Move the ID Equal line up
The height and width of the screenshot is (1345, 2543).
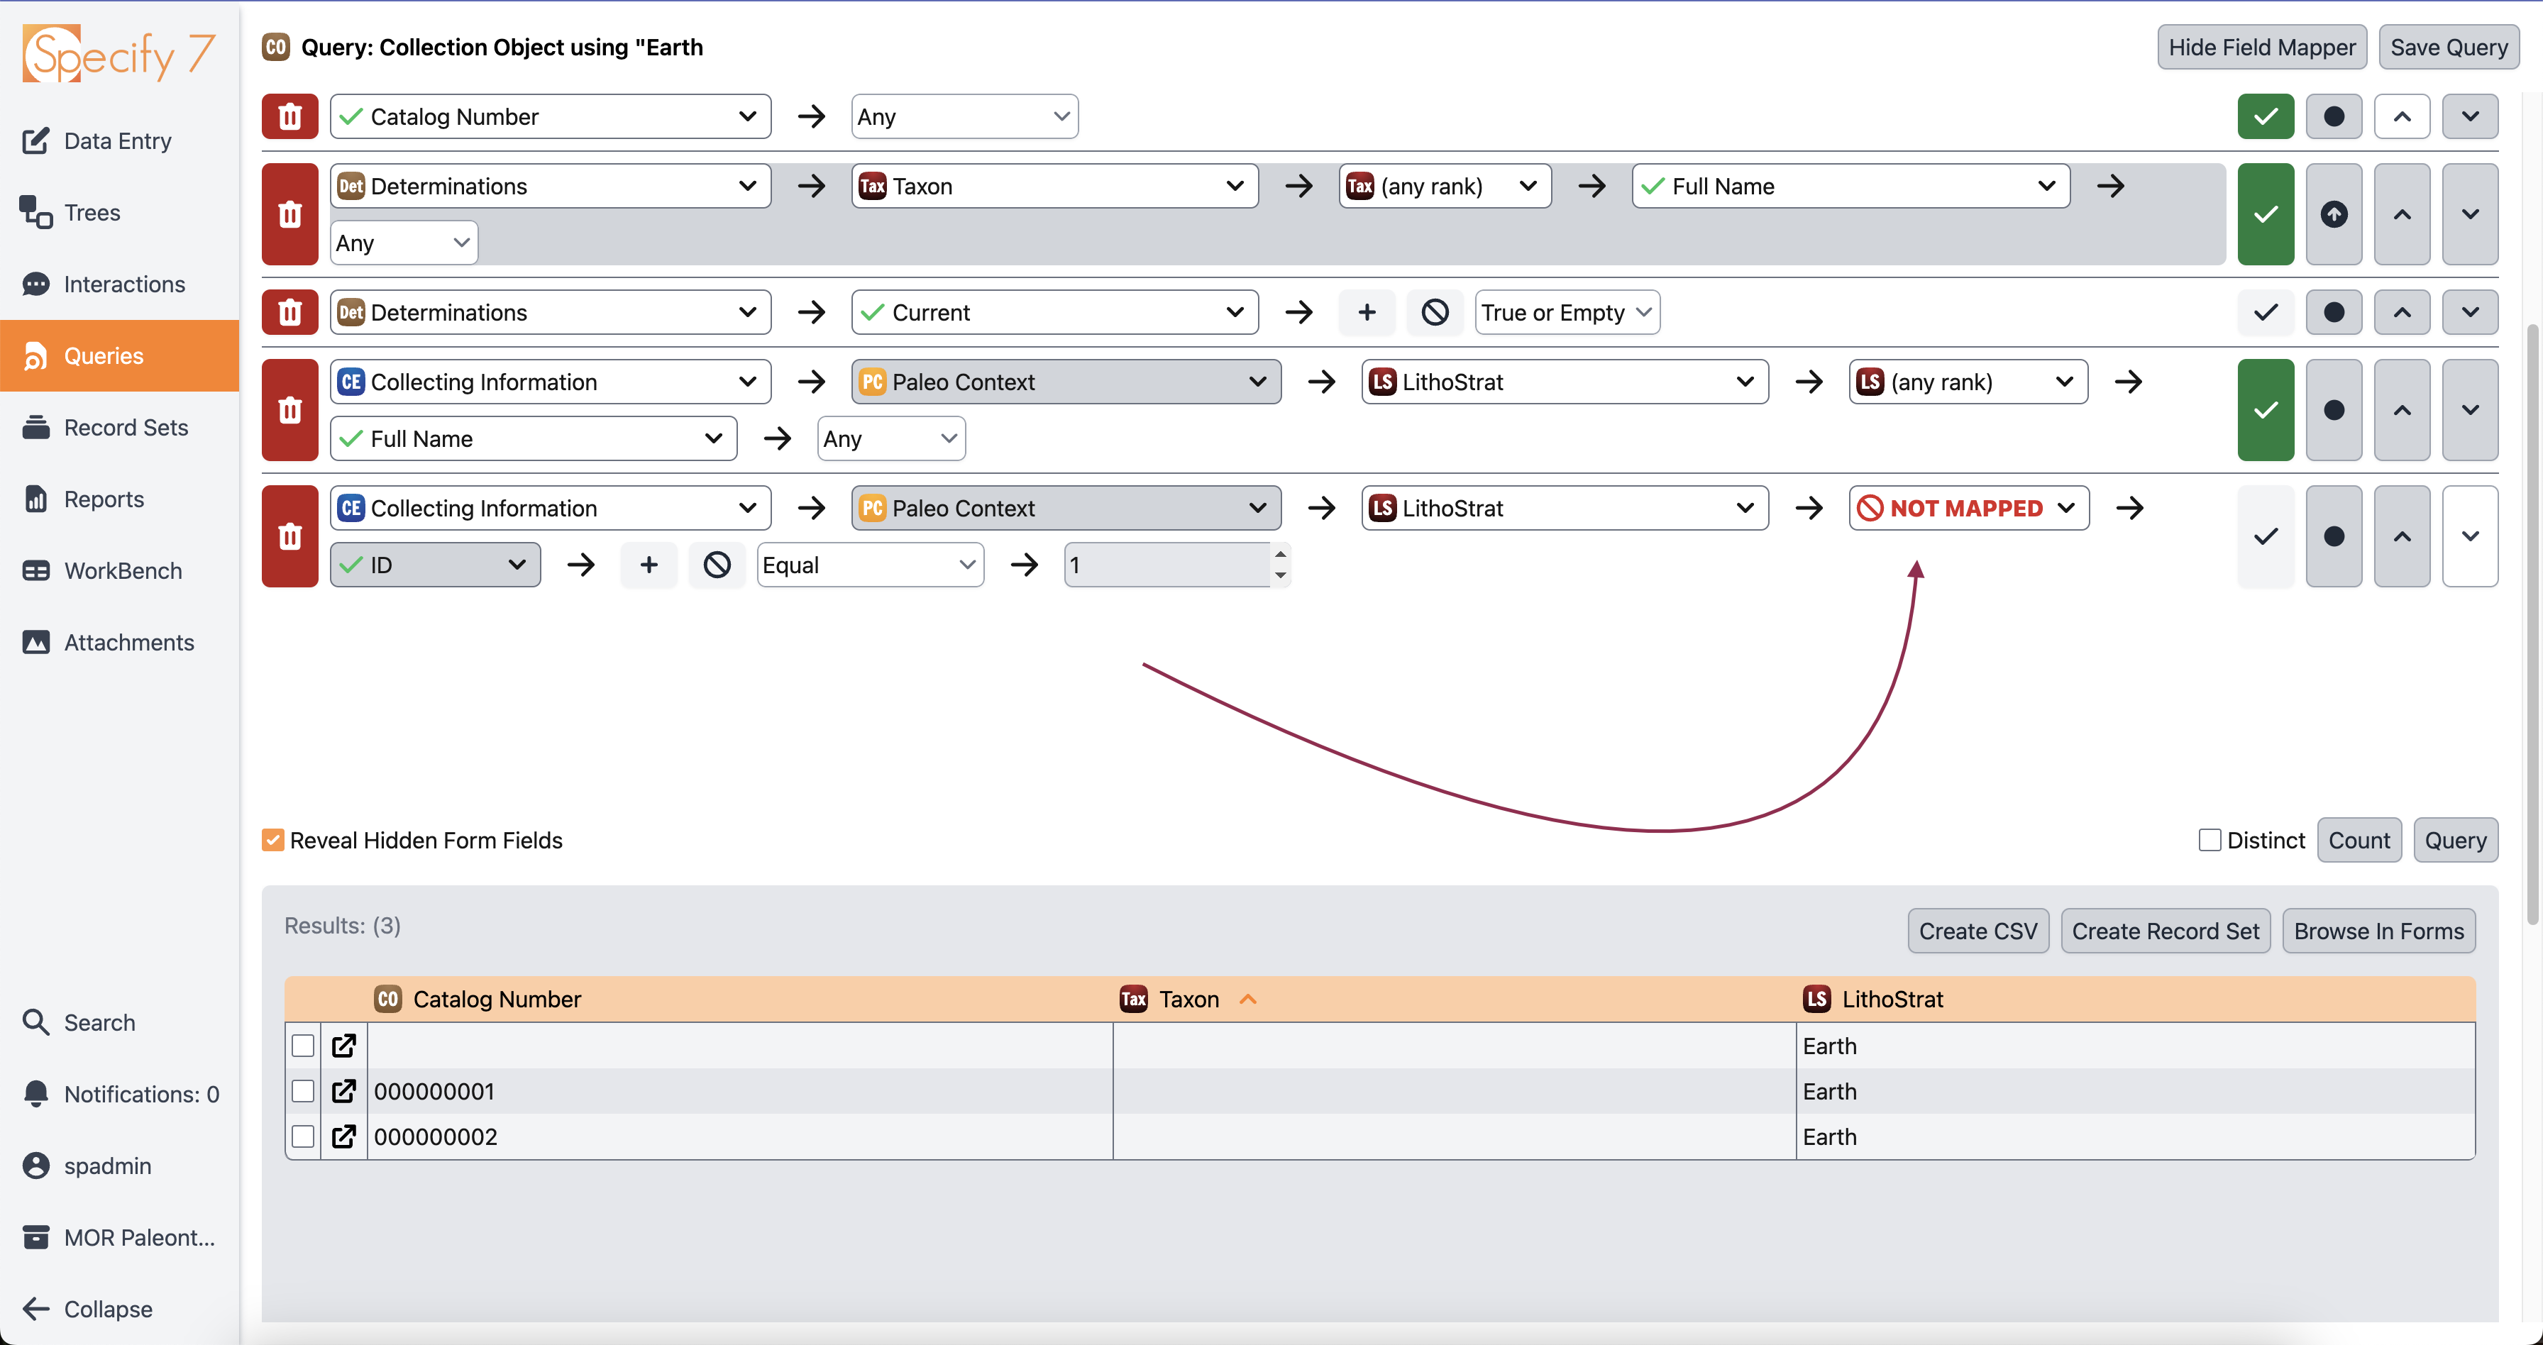tap(2402, 536)
